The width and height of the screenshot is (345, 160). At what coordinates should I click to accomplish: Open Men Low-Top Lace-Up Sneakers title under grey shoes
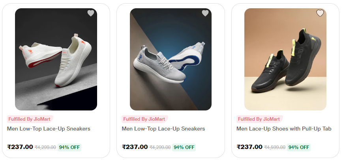click(x=163, y=129)
